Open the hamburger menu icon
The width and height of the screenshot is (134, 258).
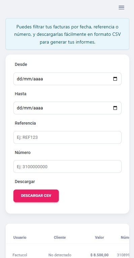tap(121, 7)
